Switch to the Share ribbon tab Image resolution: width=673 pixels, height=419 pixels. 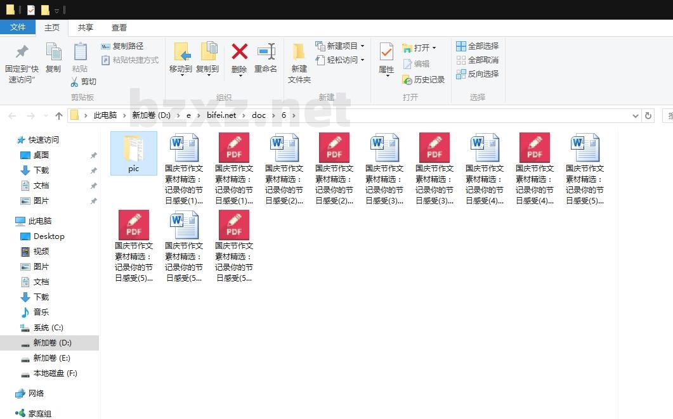point(86,27)
